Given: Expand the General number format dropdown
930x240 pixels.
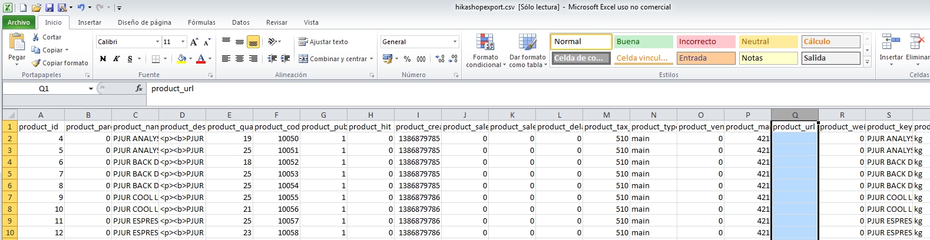Looking at the screenshot, I should pos(455,42).
